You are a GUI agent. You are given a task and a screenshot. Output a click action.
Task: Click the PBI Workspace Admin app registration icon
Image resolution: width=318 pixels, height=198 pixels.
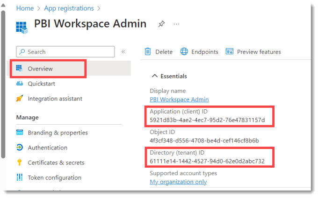click(22, 28)
